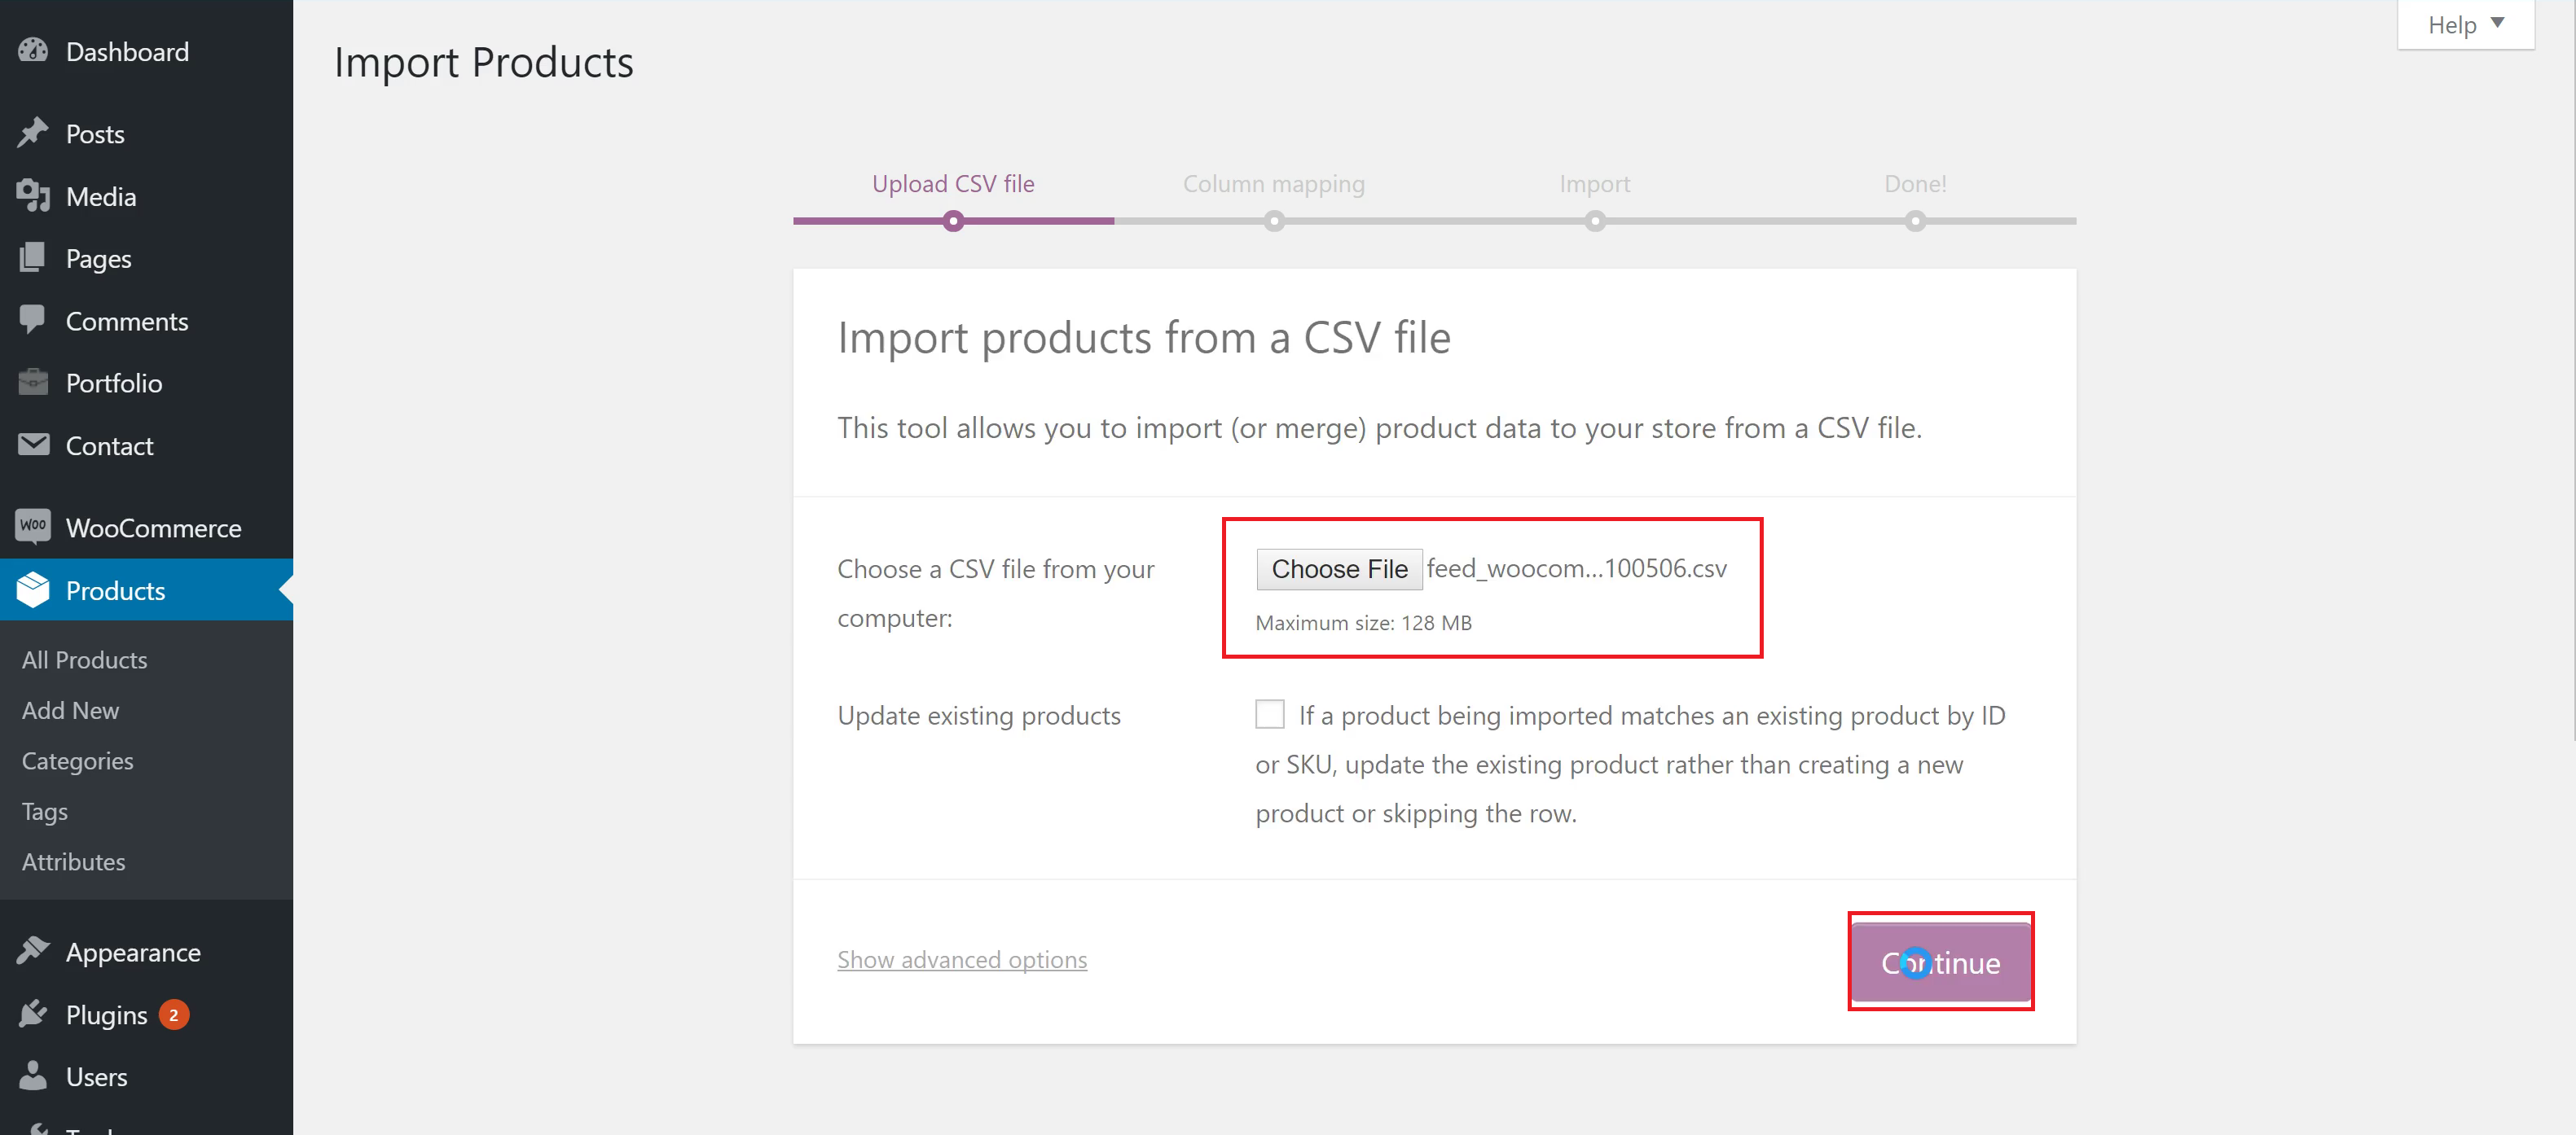
Task: Click the WooCommerce Woo logo icon
Action: 33,527
